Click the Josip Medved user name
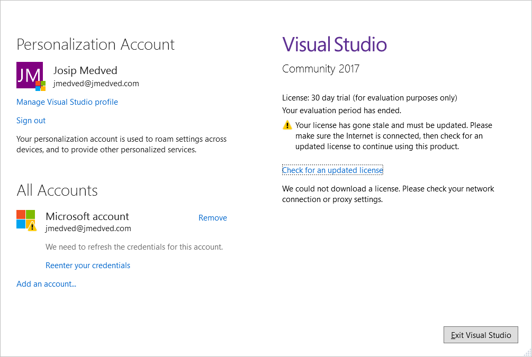This screenshot has width=532, height=357. (x=85, y=70)
